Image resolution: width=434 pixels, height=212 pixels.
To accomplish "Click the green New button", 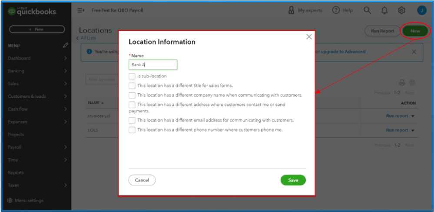I will click(415, 31).
